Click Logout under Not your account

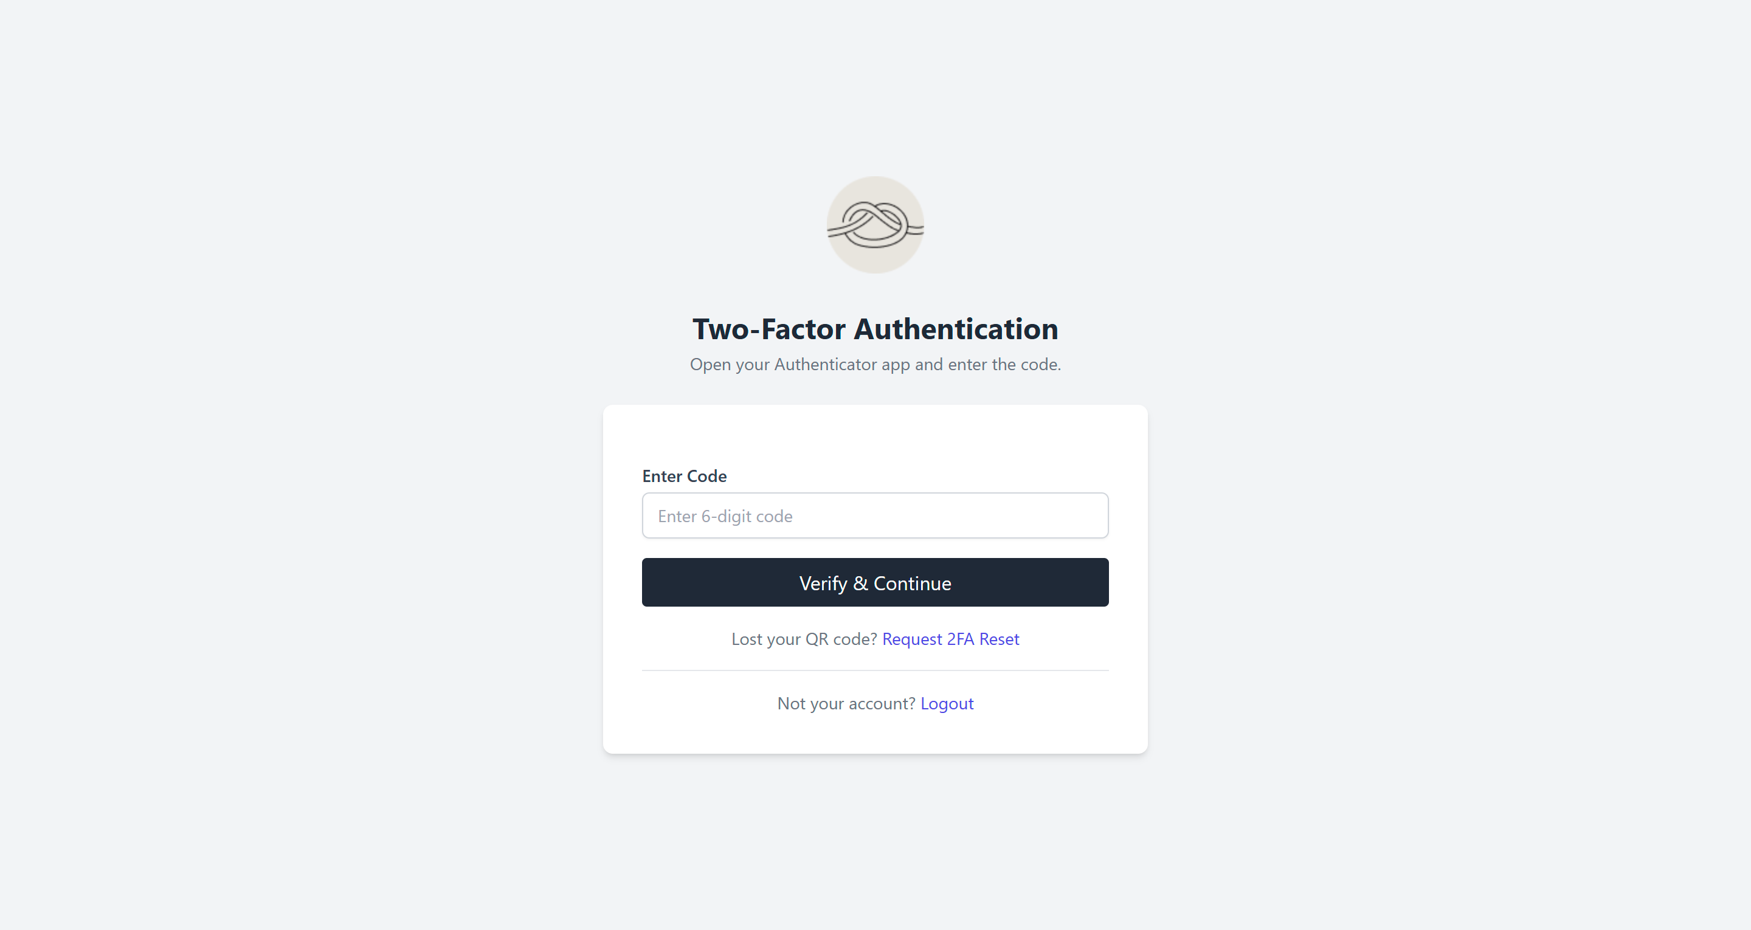click(x=947, y=704)
